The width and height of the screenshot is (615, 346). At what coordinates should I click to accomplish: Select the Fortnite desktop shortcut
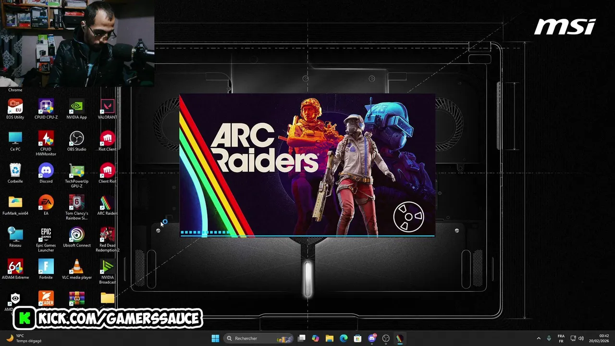click(46, 269)
